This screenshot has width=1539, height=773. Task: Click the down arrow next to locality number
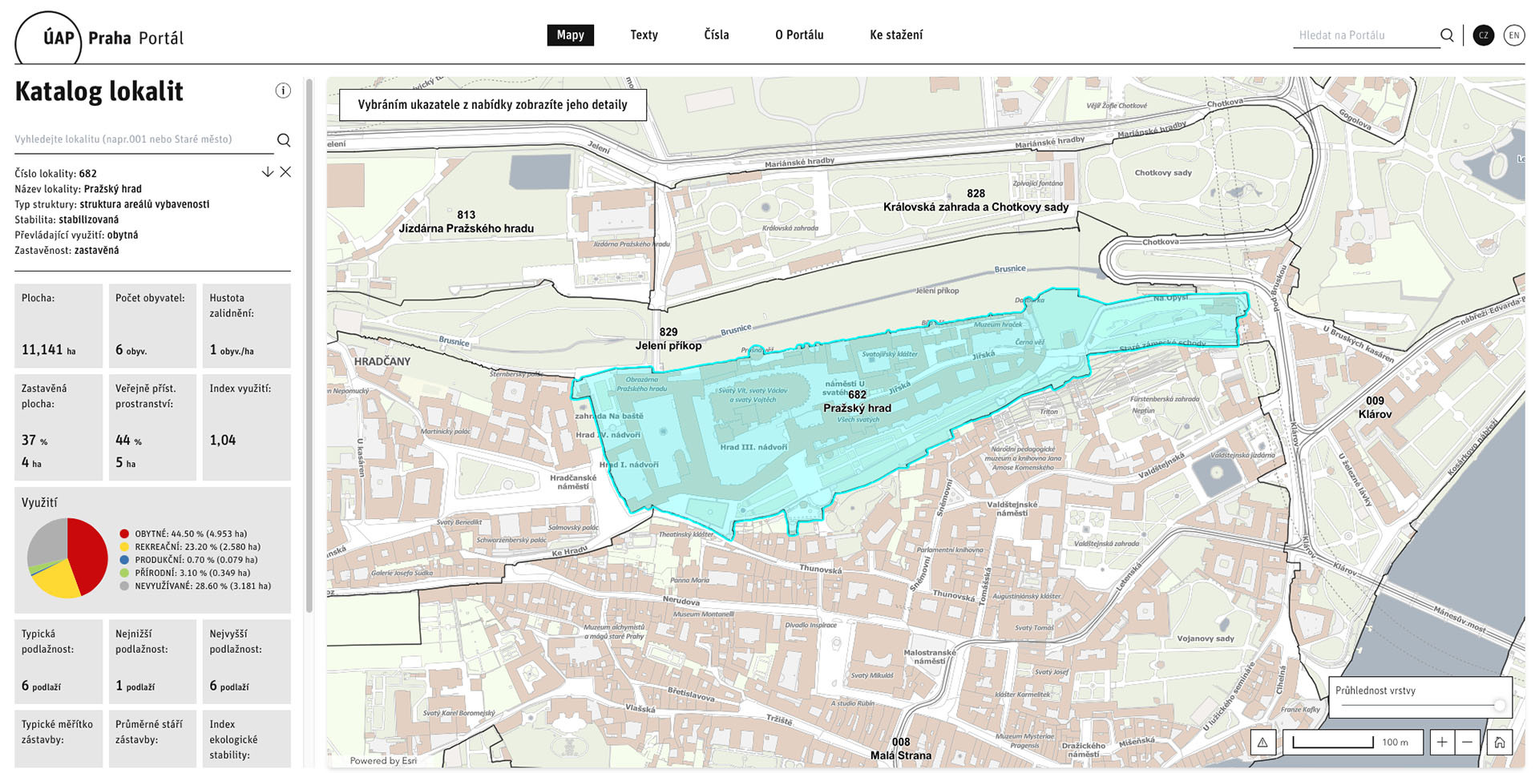(268, 172)
